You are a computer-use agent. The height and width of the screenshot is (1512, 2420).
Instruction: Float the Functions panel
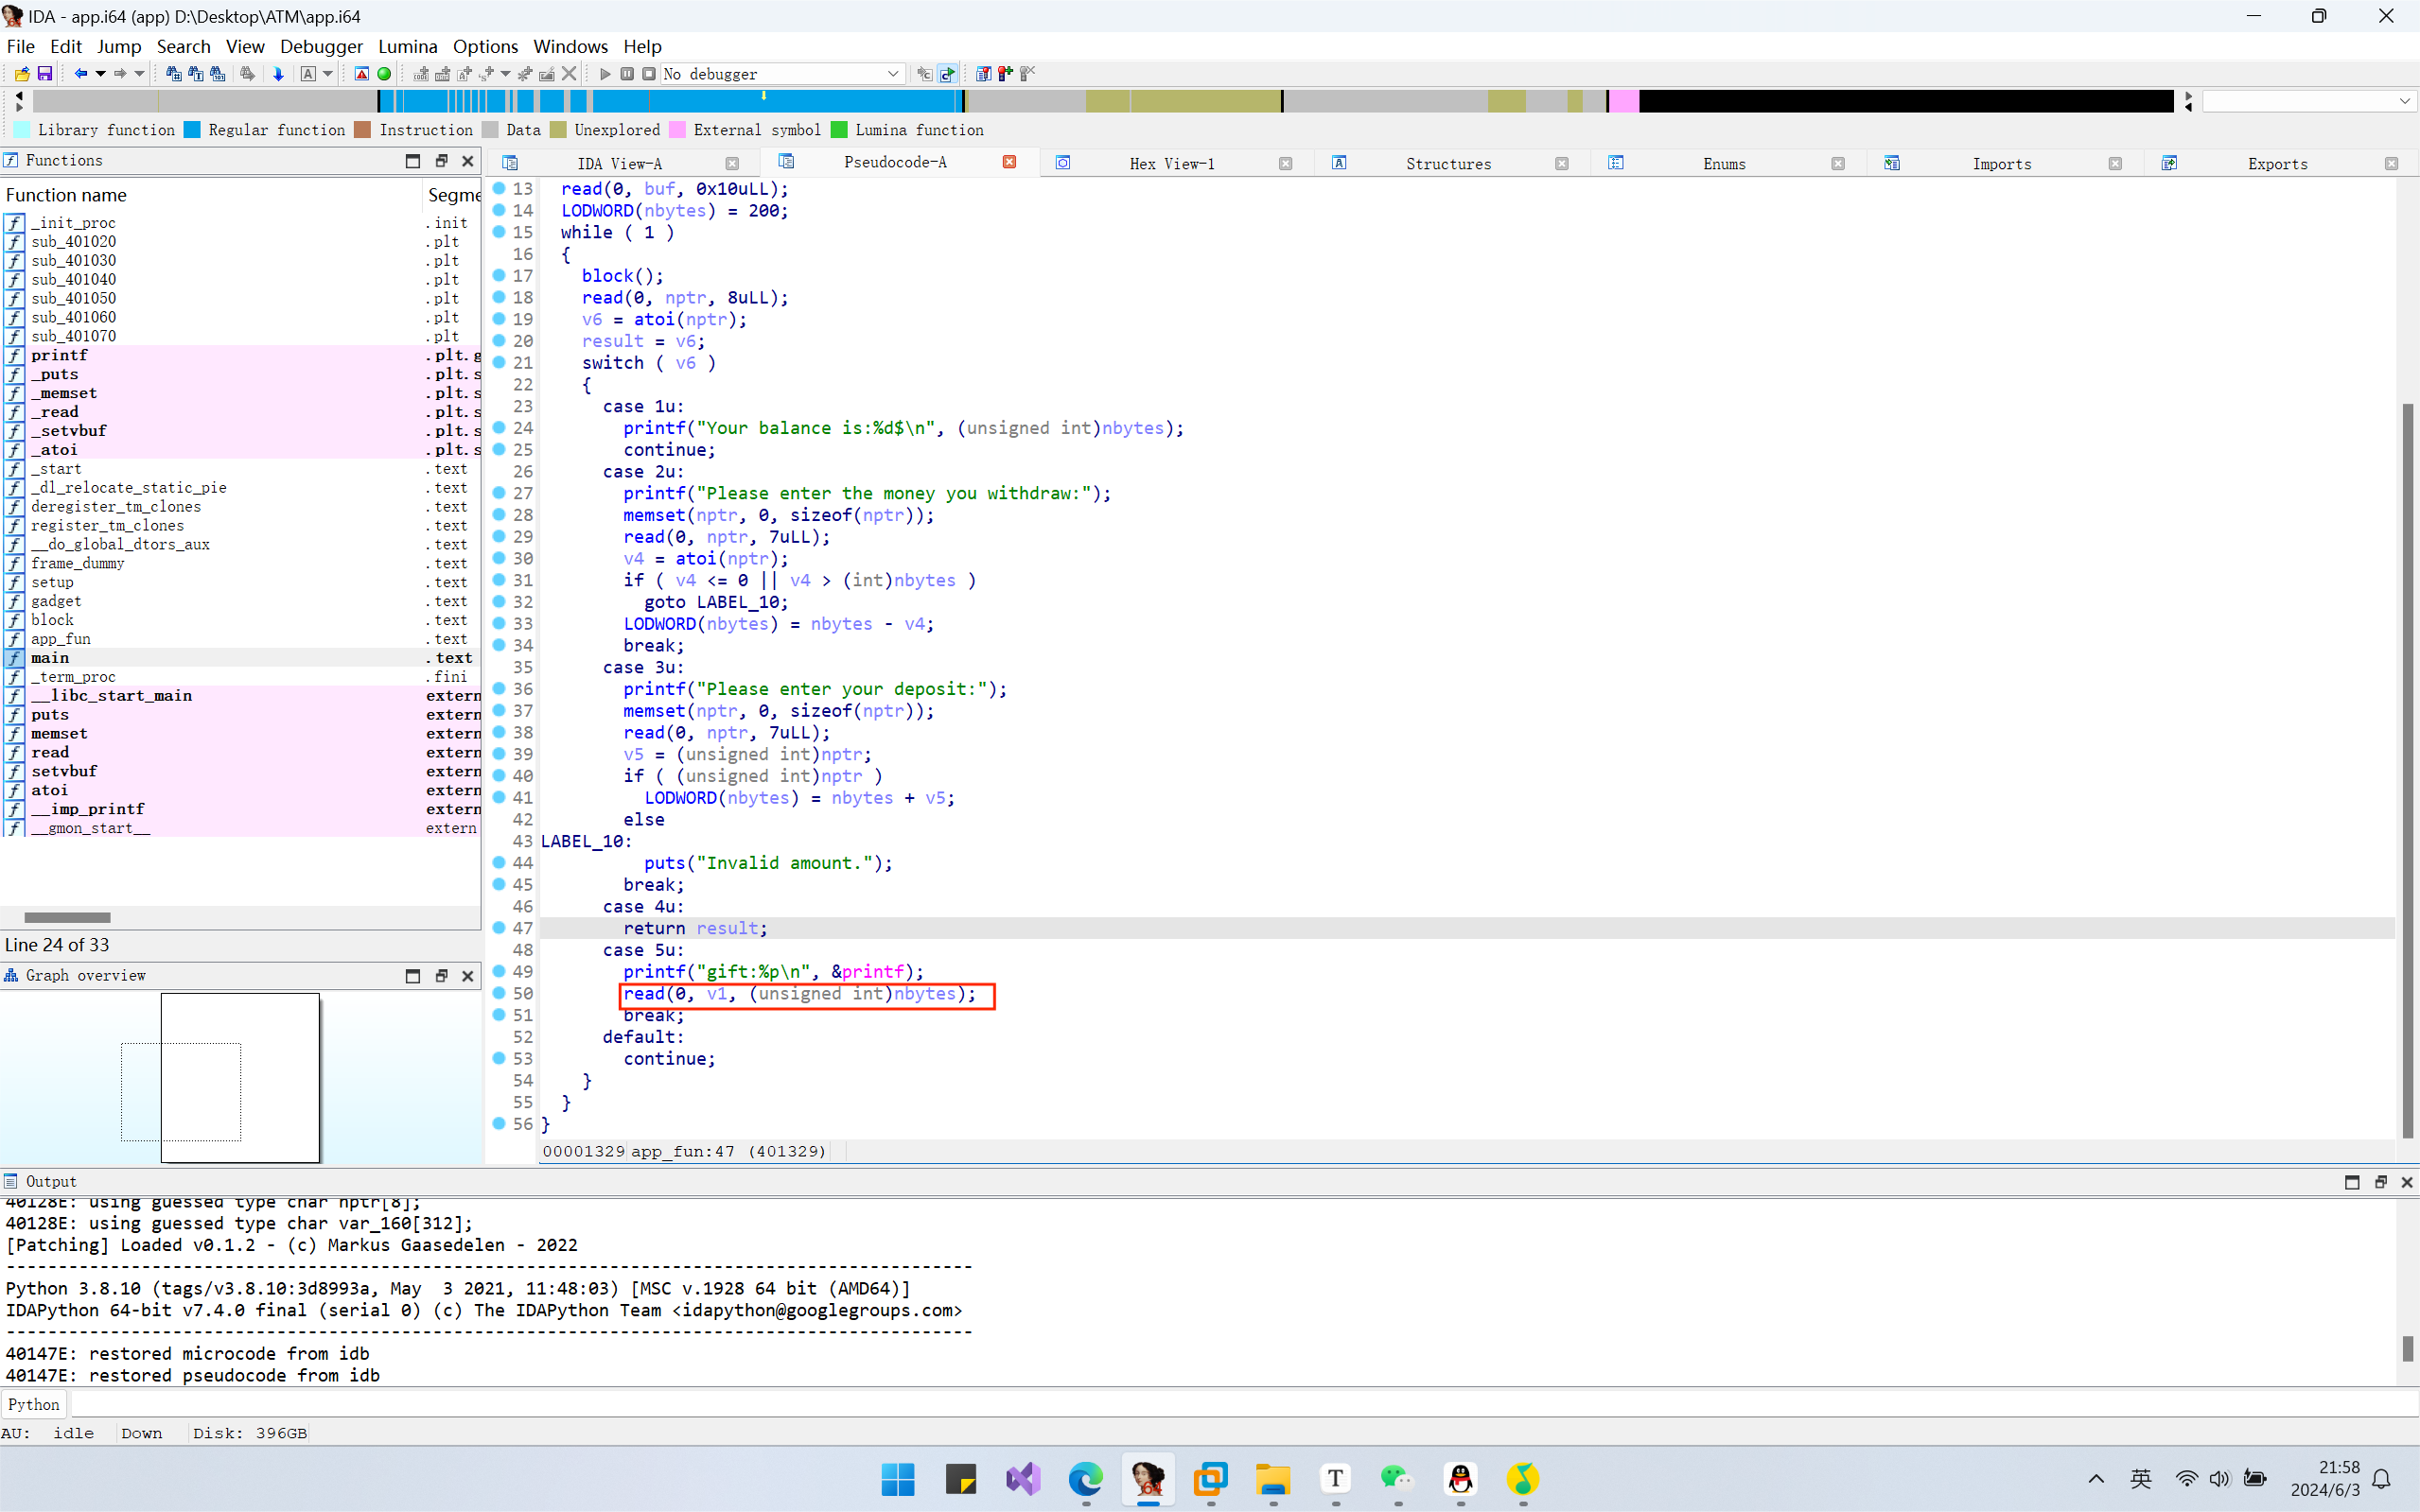(x=441, y=161)
